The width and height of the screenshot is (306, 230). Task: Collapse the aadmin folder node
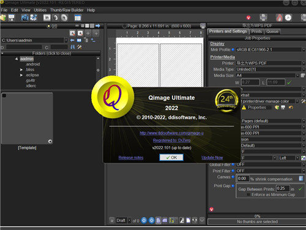(17, 59)
